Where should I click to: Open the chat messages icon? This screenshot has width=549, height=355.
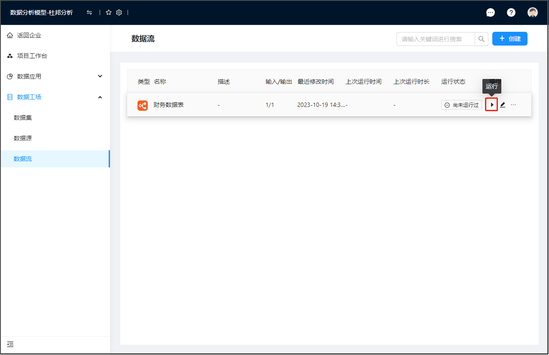[490, 12]
